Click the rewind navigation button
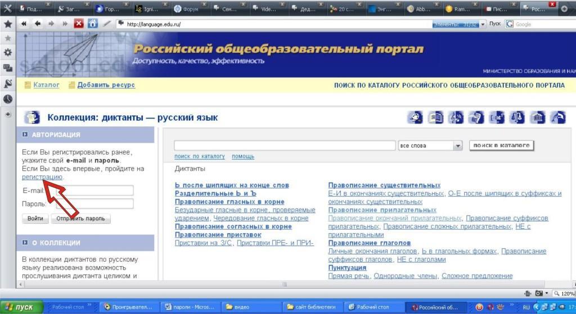The width and height of the screenshot is (576, 314). point(24,24)
